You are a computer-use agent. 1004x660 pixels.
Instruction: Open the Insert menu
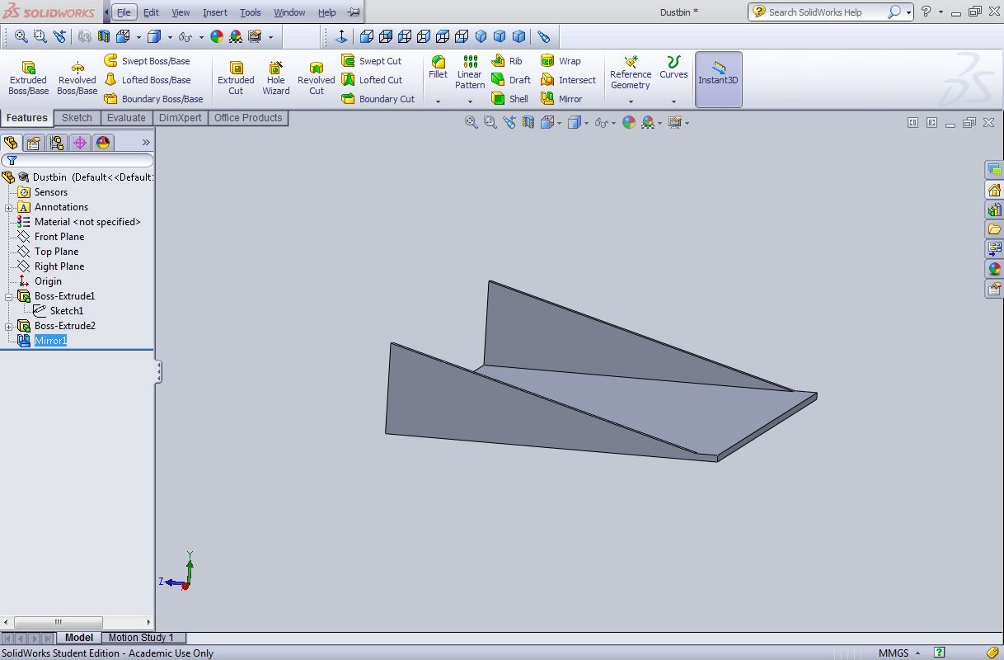[x=215, y=12]
